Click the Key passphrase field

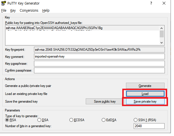[x=99, y=64]
